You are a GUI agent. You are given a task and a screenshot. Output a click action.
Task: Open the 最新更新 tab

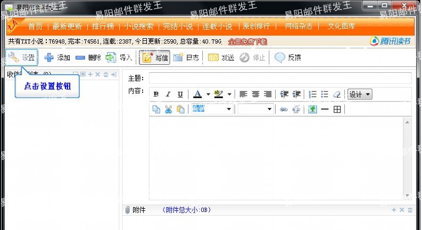pyautogui.click(x=67, y=27)
